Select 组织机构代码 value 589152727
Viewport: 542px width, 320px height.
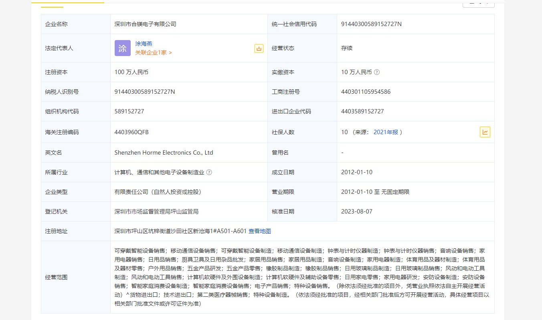coord(129,111)
